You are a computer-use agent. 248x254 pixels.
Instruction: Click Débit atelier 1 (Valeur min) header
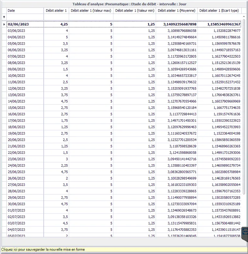[x=135, y=11]
